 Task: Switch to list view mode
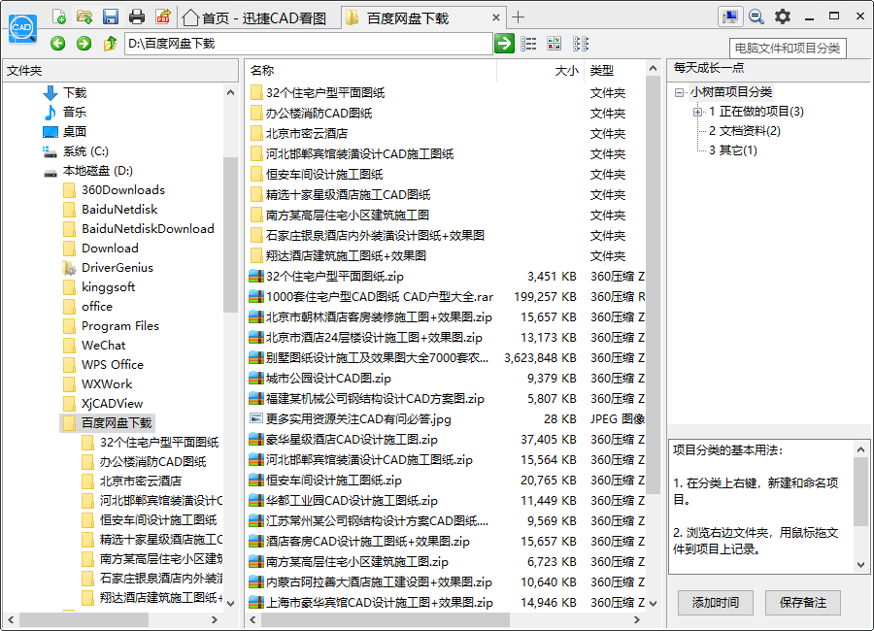528,44
